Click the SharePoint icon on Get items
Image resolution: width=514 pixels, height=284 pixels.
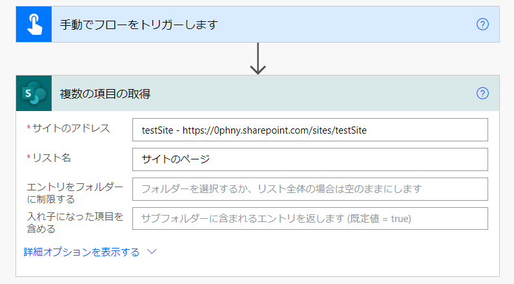pos(34,94)
